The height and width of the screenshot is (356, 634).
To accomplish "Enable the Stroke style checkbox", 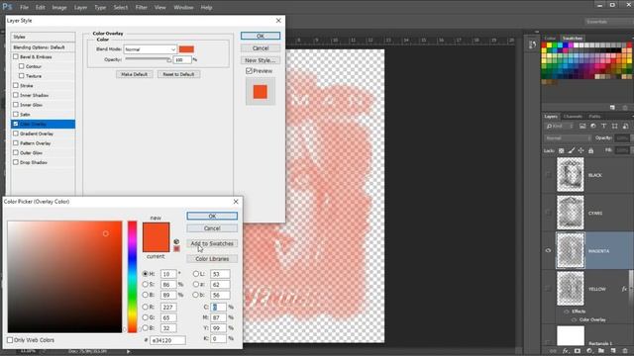I will [x=16, y=86].
